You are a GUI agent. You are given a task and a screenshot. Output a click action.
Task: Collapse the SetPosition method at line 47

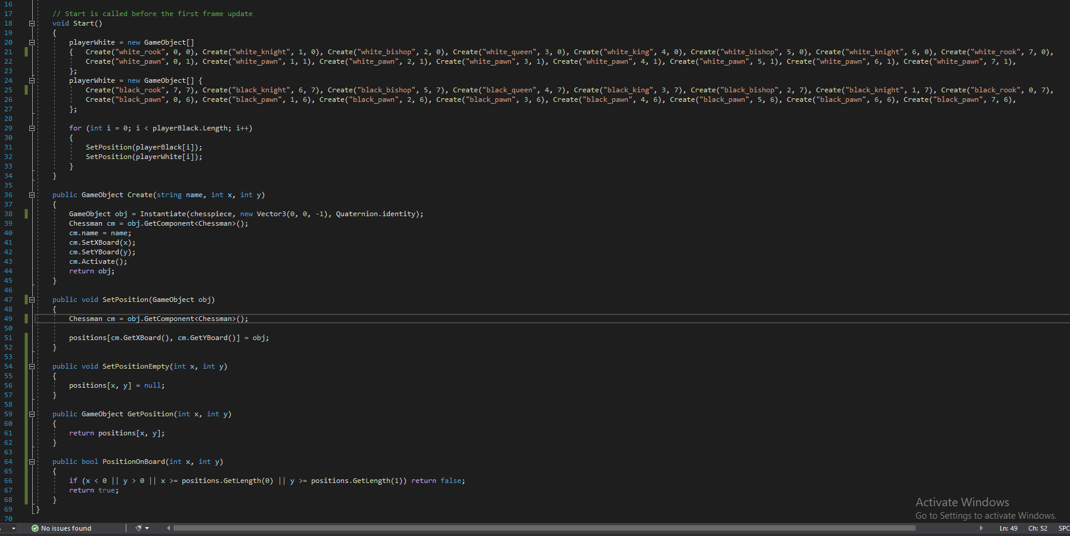[x=32, y=300]
